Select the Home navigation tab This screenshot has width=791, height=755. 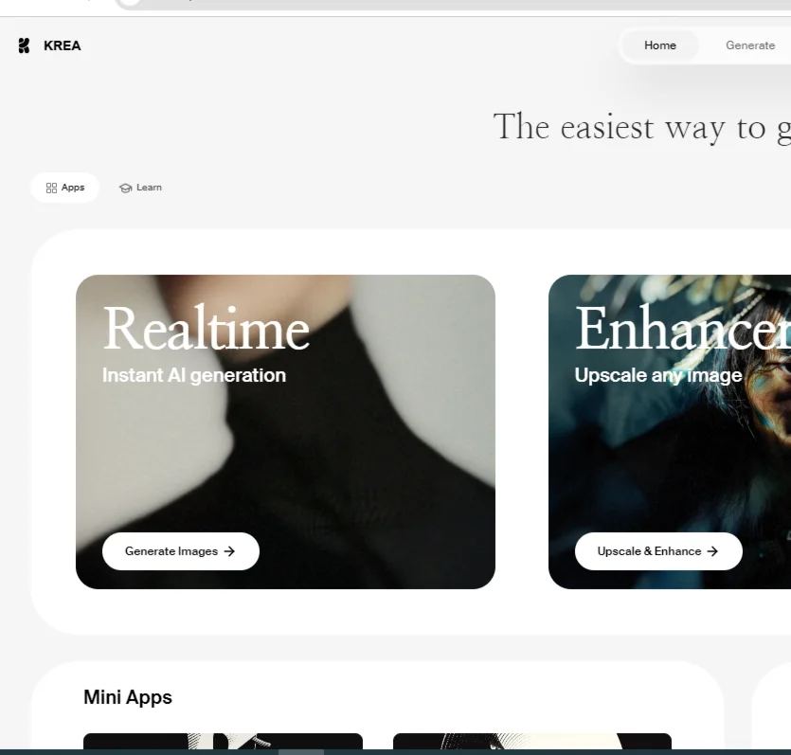(x=660, y=45)
